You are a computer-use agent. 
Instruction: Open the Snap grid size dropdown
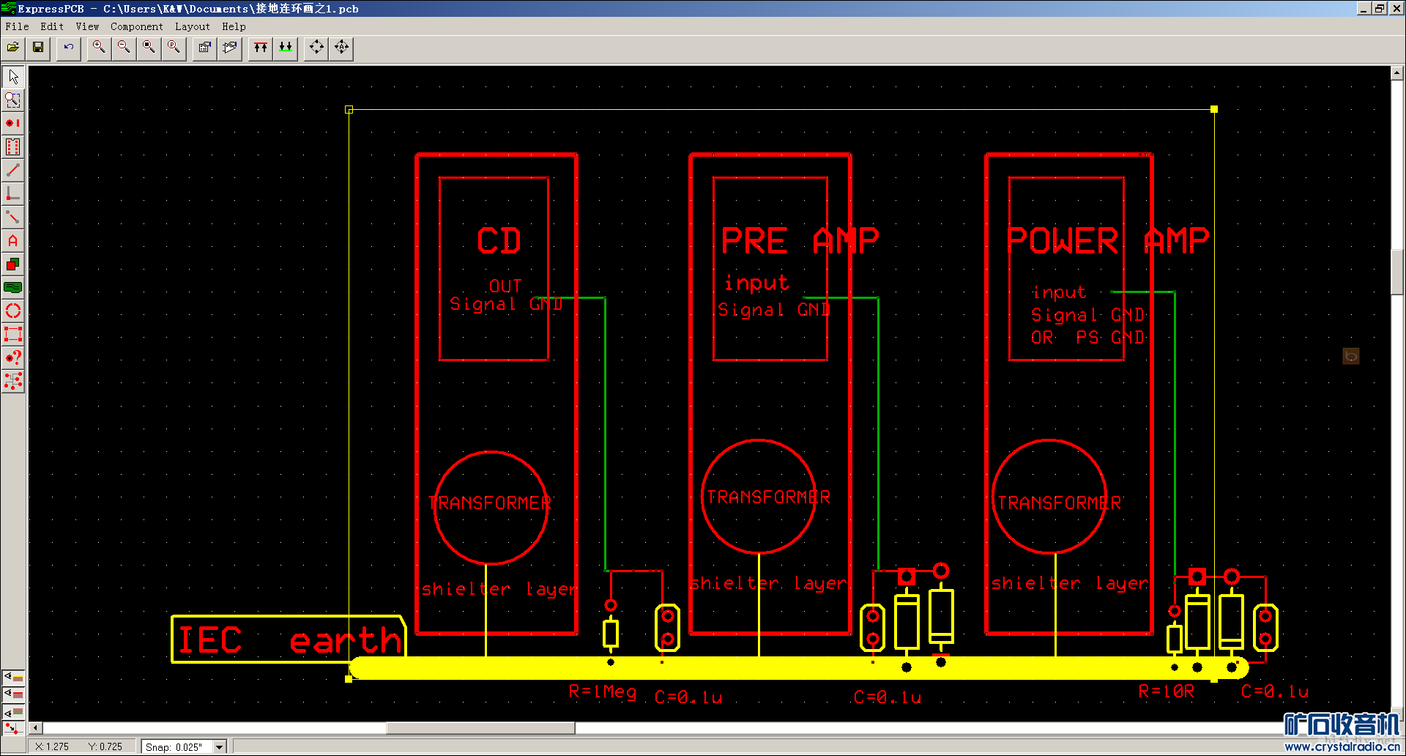click(x=219, y=747)
